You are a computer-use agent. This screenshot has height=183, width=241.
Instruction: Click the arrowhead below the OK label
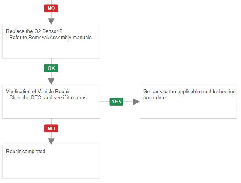coord(51,81)
